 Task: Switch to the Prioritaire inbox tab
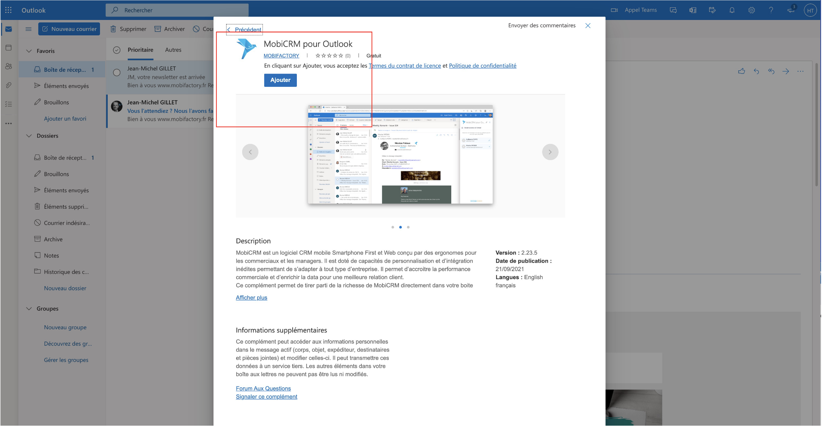click(140, 50)
